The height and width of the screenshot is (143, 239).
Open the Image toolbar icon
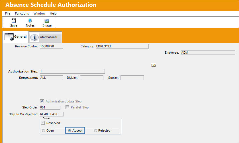47,21
